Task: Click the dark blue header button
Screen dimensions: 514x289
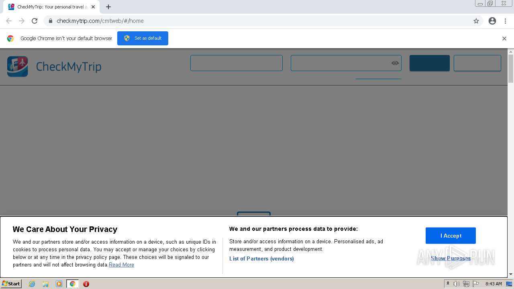Action: click(430, 63)
